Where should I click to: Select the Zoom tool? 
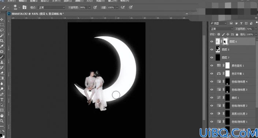click(2, 121)
